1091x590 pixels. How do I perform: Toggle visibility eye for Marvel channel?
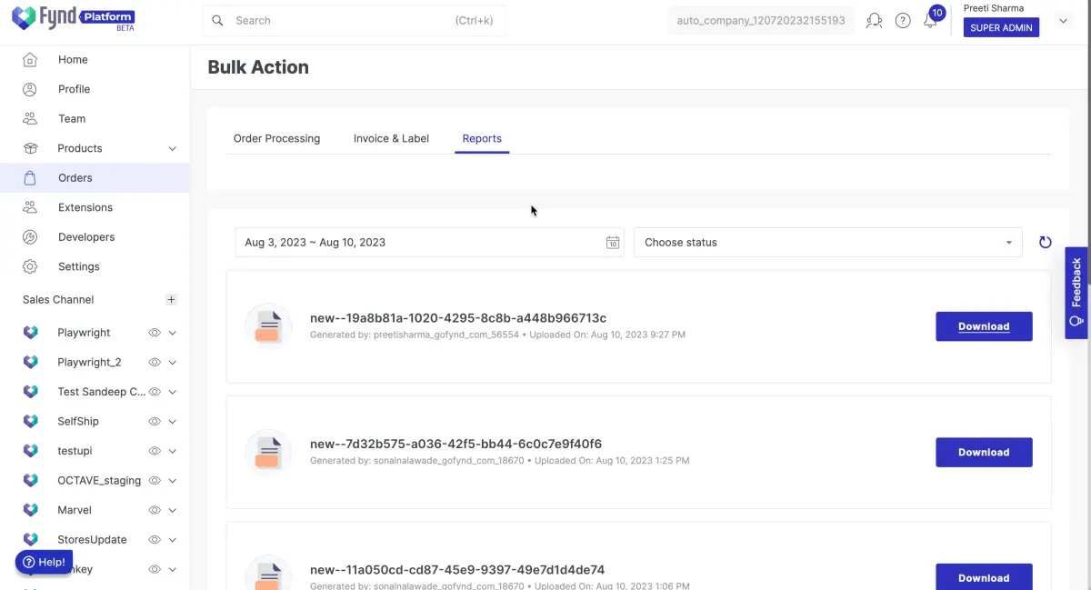pyautogui.click(x=155, y=510)
